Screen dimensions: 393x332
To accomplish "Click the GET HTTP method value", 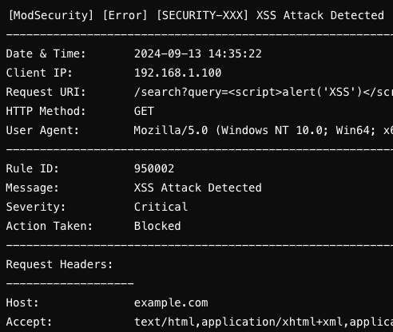I will coord(144,111).
